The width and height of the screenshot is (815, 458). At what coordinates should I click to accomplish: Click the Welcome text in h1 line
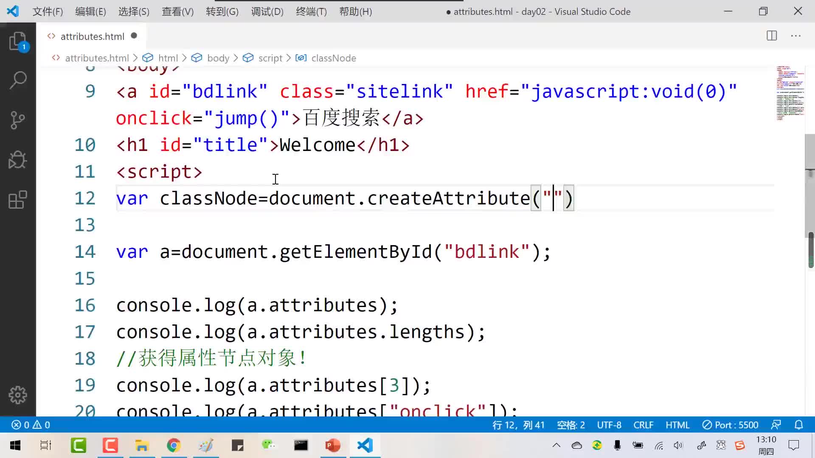tap(318, 145)
